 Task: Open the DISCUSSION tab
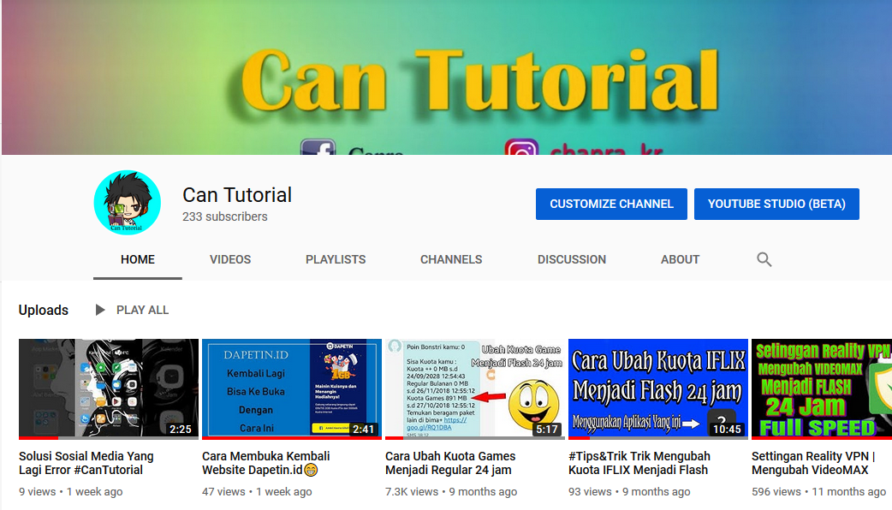click(571, 259)
